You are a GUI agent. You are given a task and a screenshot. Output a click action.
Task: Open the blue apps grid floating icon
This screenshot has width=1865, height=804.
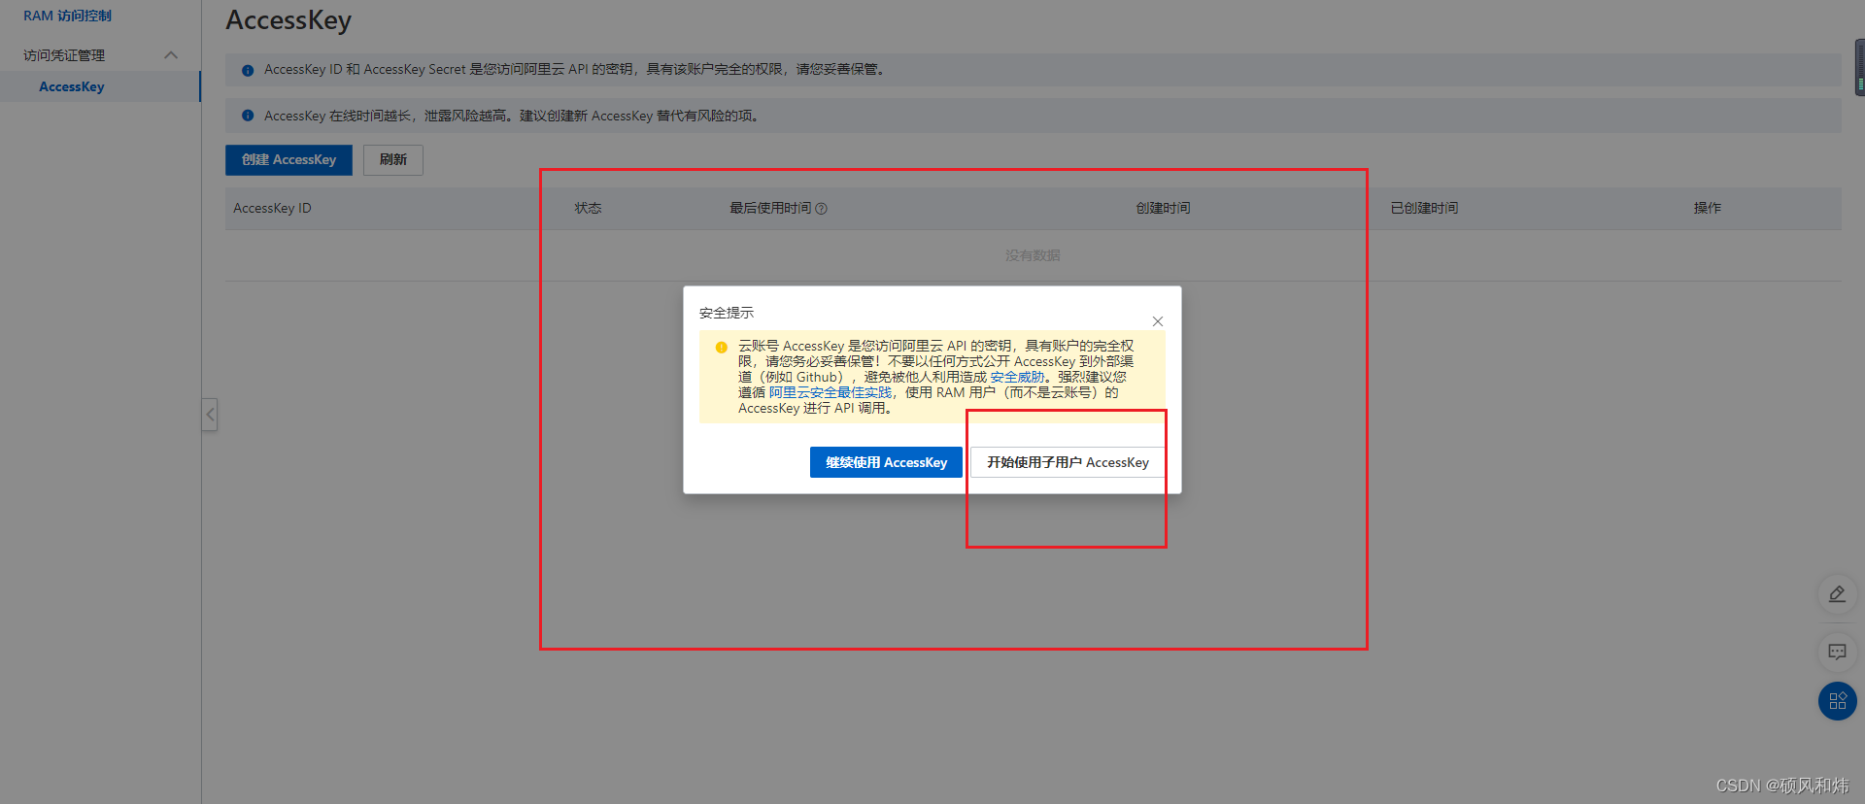click(1837, 701)
